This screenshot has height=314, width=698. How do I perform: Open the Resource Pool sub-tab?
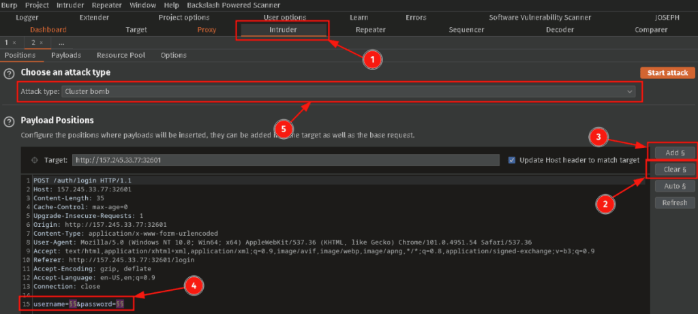[x=121, y=55]
